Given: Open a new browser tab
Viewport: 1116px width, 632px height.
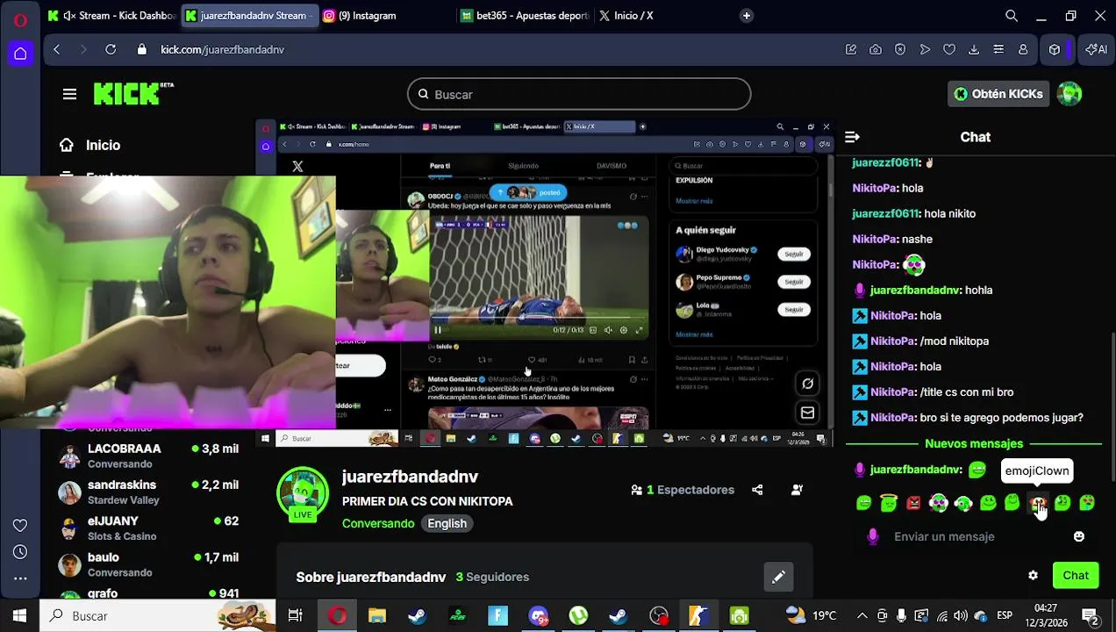Looking at the screenshot, I should (x=747, y=16).
